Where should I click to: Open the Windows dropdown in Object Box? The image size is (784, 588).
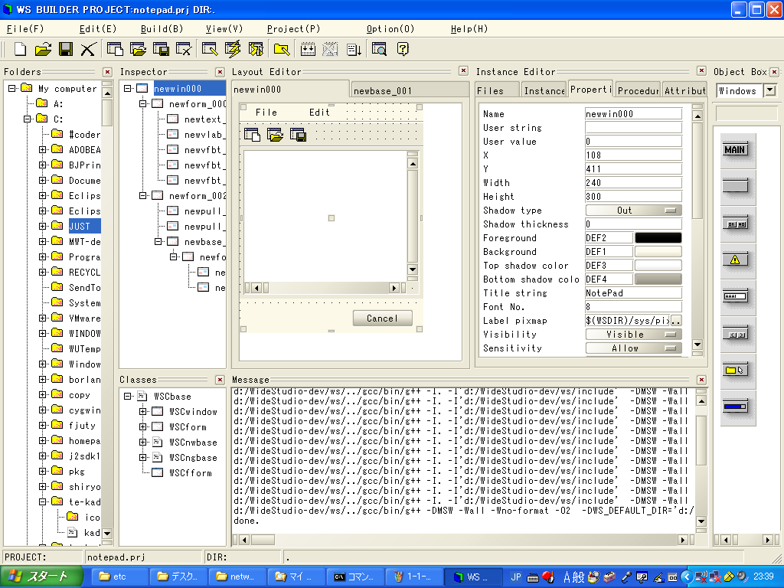coord(769,91)
